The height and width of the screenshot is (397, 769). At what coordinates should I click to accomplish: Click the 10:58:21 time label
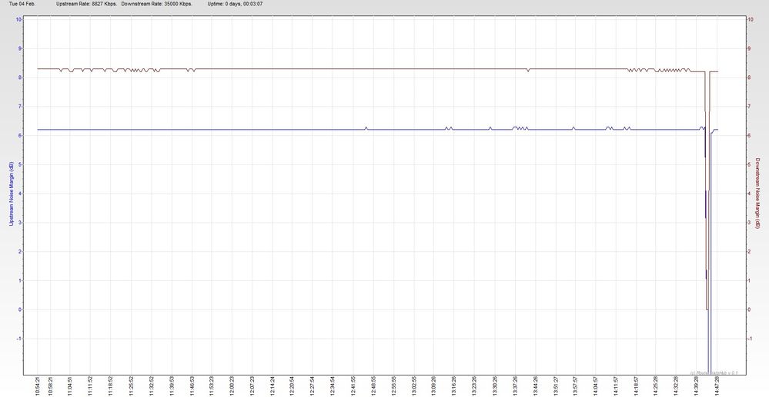[50, 386]
